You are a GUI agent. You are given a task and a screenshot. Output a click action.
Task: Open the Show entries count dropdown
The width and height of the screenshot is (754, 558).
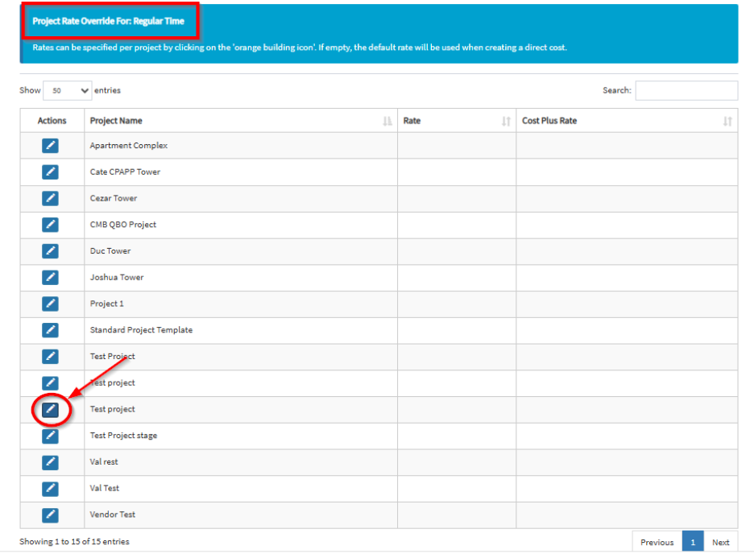pyautogui.click(x=68, y=90)
